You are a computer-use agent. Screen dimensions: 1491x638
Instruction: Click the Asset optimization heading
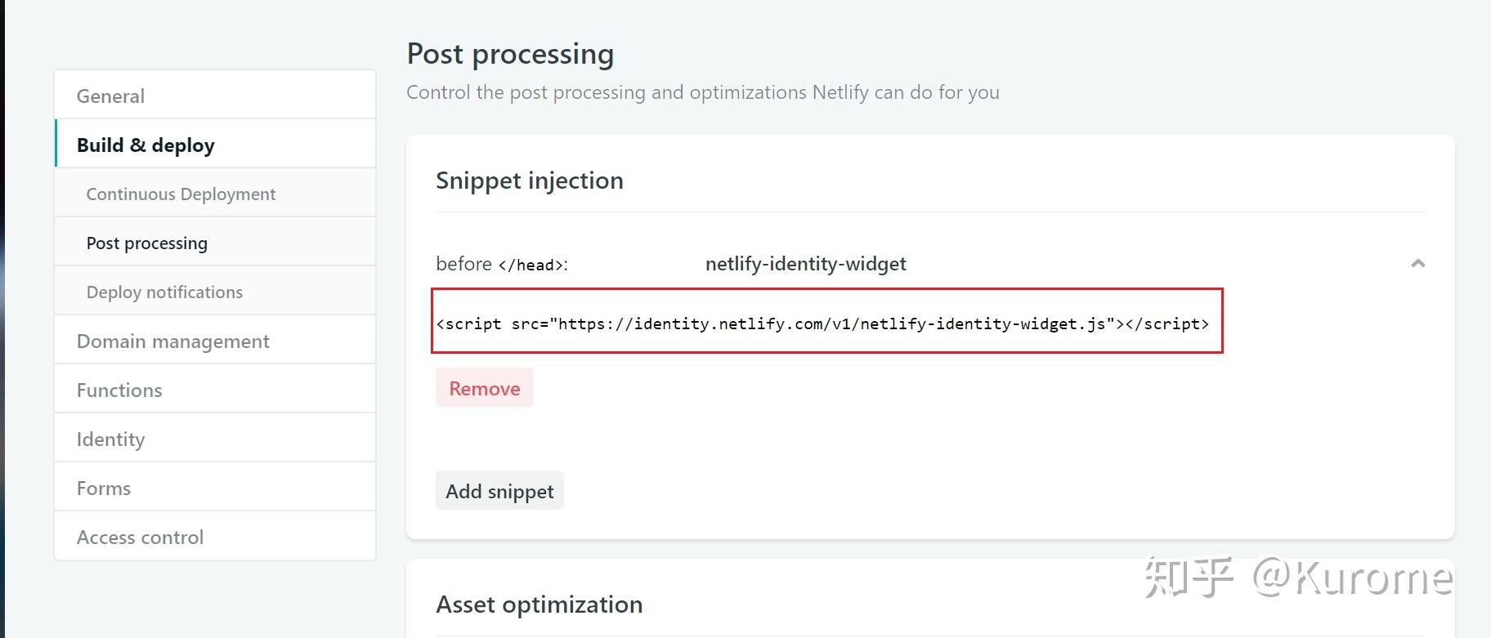coord(540,605)
